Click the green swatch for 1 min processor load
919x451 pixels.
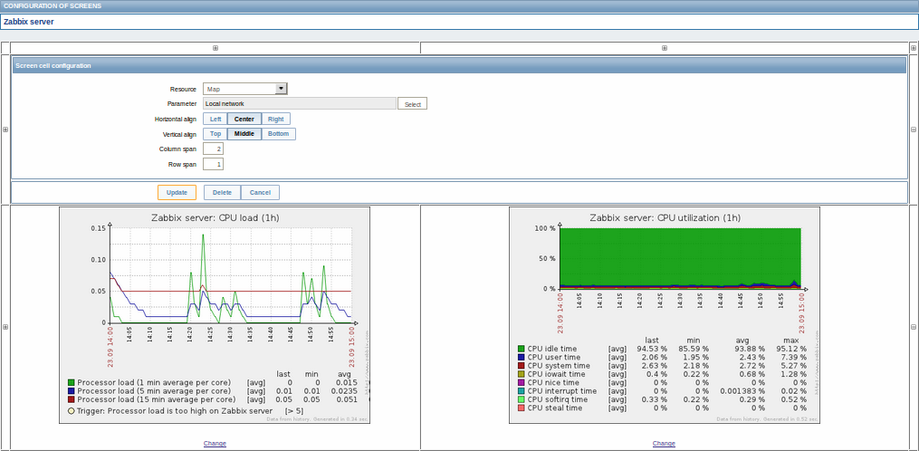click(x=72, y=382)
